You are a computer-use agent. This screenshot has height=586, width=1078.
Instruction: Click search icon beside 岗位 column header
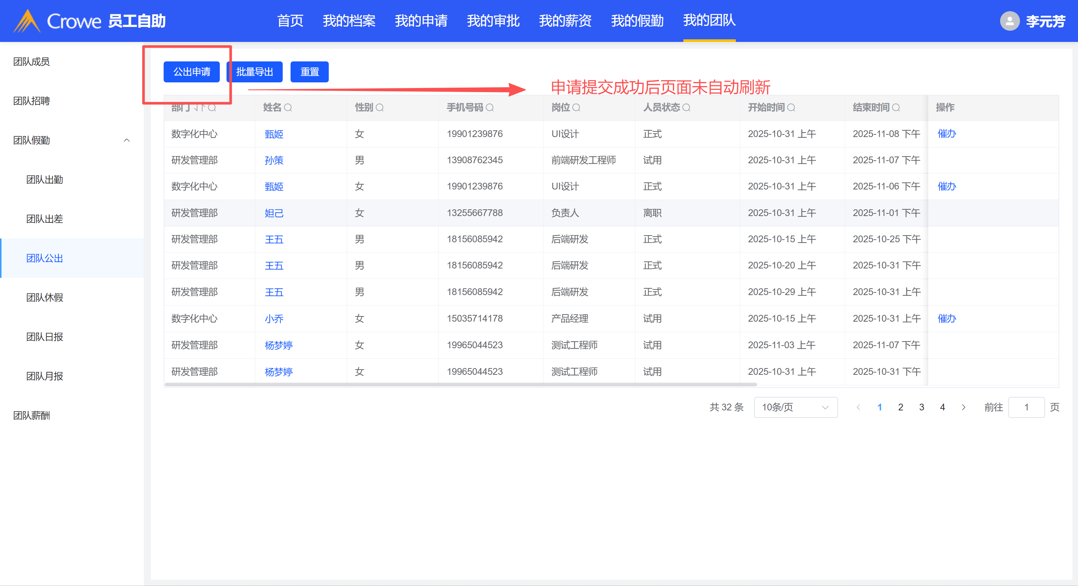[x=576, y=107]
